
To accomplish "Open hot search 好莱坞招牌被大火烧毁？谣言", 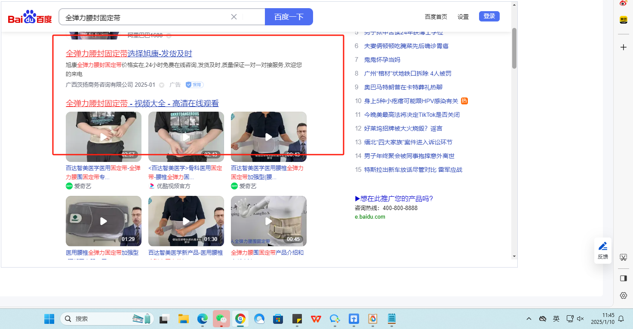I will (x=403, y=128).
